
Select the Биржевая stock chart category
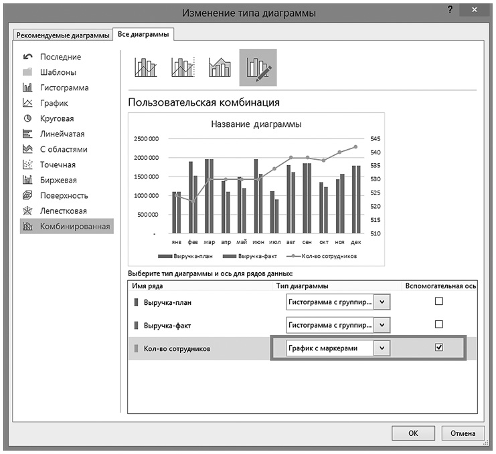58,180
